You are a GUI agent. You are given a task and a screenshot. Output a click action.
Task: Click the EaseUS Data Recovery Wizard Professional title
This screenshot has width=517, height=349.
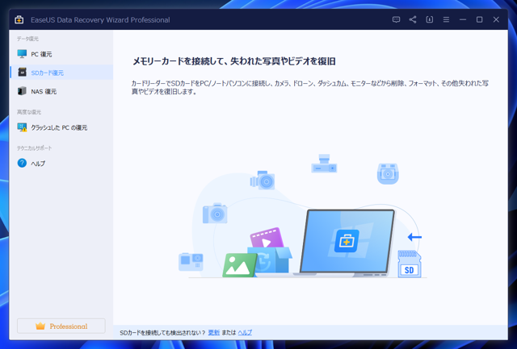[x=100, y=20]
